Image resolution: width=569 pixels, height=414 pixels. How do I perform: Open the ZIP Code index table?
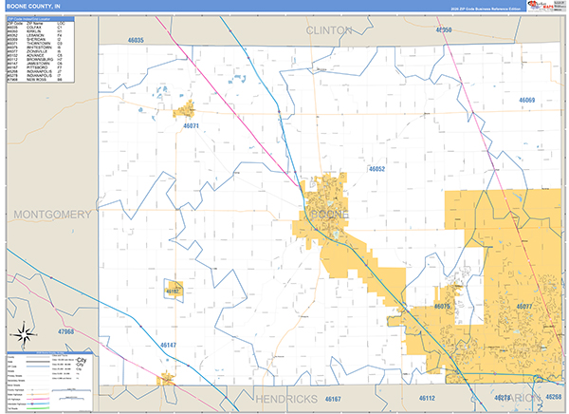41,49
